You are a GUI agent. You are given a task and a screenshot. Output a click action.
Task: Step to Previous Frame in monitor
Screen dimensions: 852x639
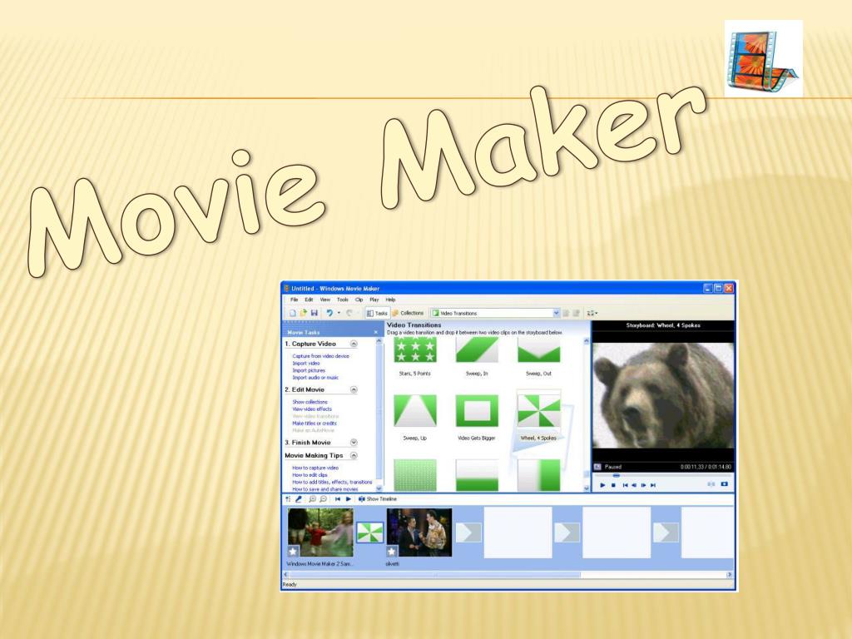pyautogui.click(x=634, y=485)
